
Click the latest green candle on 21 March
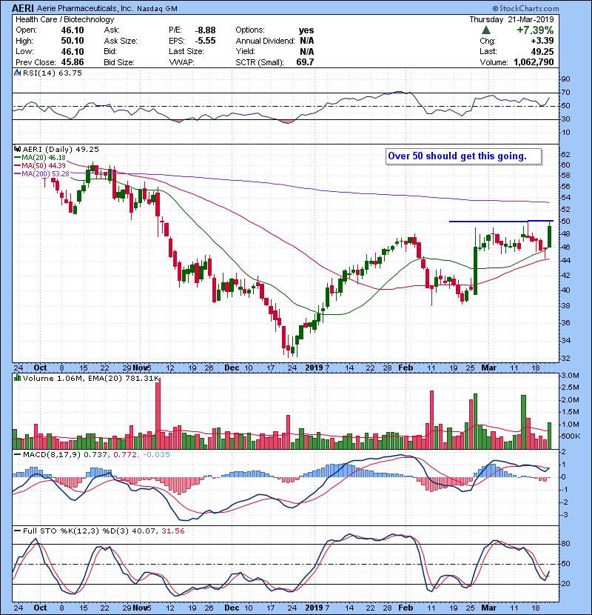pyautogui.click(x=550, y=236)
